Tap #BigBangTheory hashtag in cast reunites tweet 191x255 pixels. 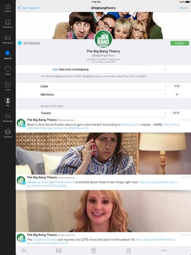coord(45,240)
